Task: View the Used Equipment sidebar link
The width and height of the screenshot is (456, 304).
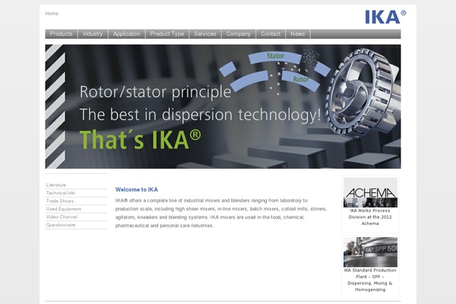Action: pyautogui.click(x=64, y=209)
